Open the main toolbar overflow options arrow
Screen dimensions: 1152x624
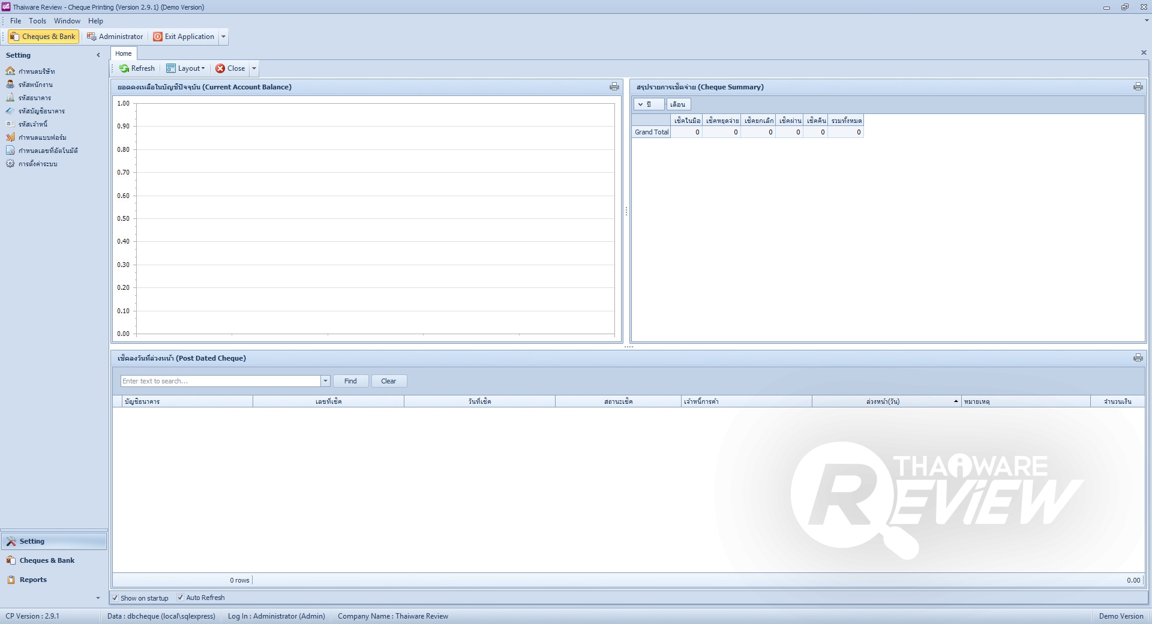click(223, 37)
